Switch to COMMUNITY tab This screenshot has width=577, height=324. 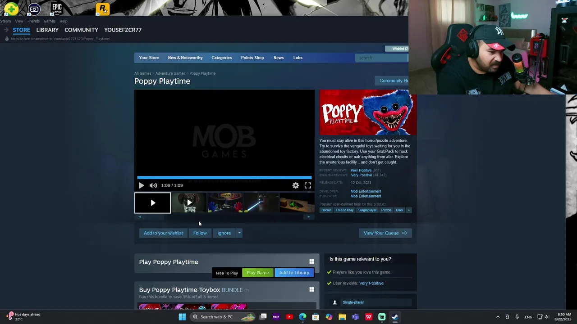pyautogui.click(x=81, y=30)
